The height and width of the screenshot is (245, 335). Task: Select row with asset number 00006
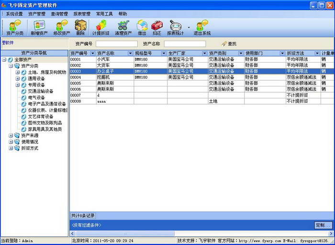click(202, 89)
